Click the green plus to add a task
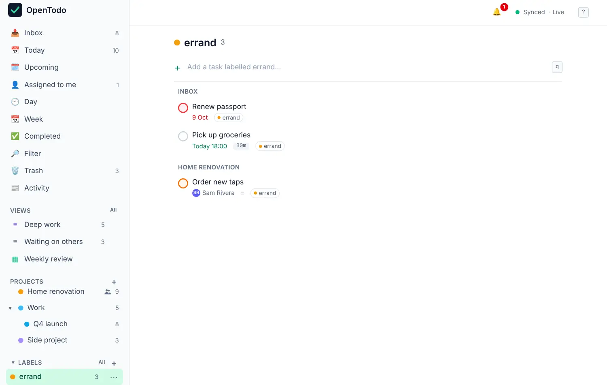This screenshot has width=607, height=385. point(177,68)
